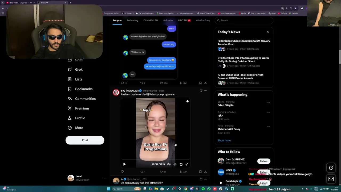Close the Home / X browser tab
Image resolution: width=341 pixels, height=192 pixels.
tap(66, 3)
